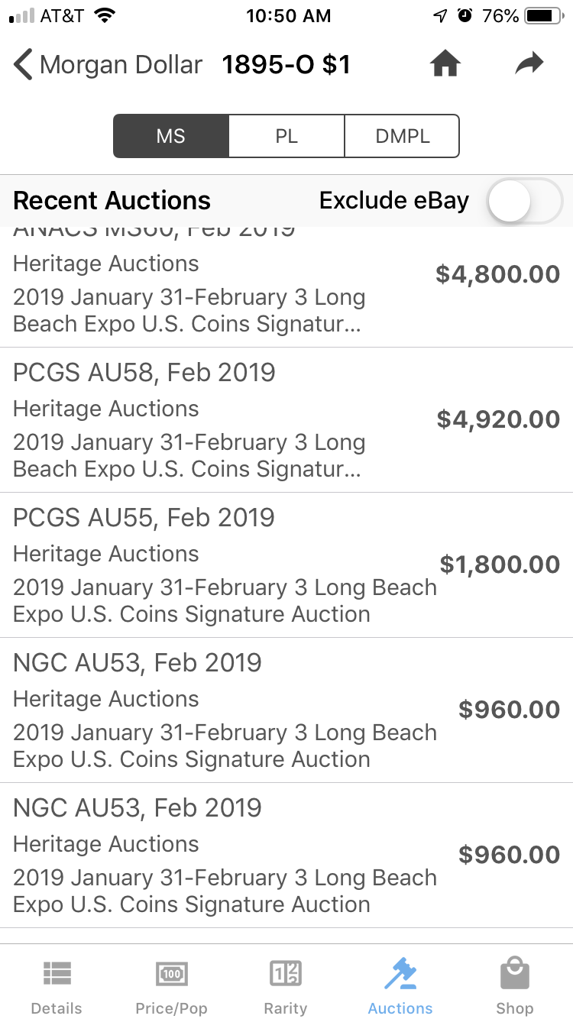Open the Rarity icon
573x1019 pixels.
click(x=286, y=973)
